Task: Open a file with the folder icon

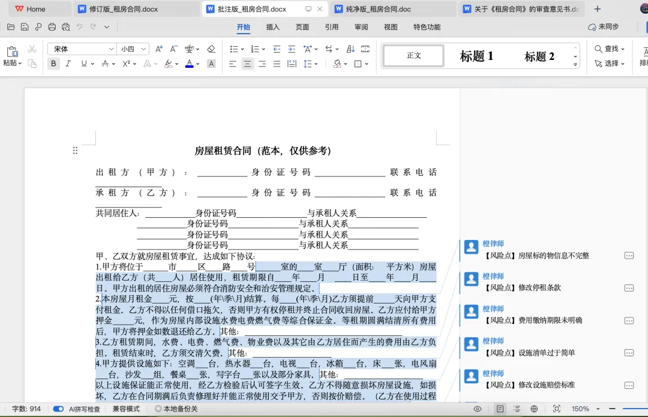Action: pyautogui.click(x=11, y=27)
